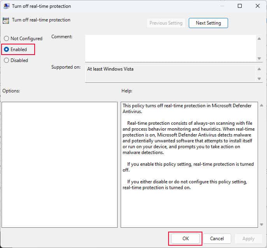The height and width of the screenshot is (248, 267).
Task: Click the policy setting icon beside heading
Action: point(6,21)
